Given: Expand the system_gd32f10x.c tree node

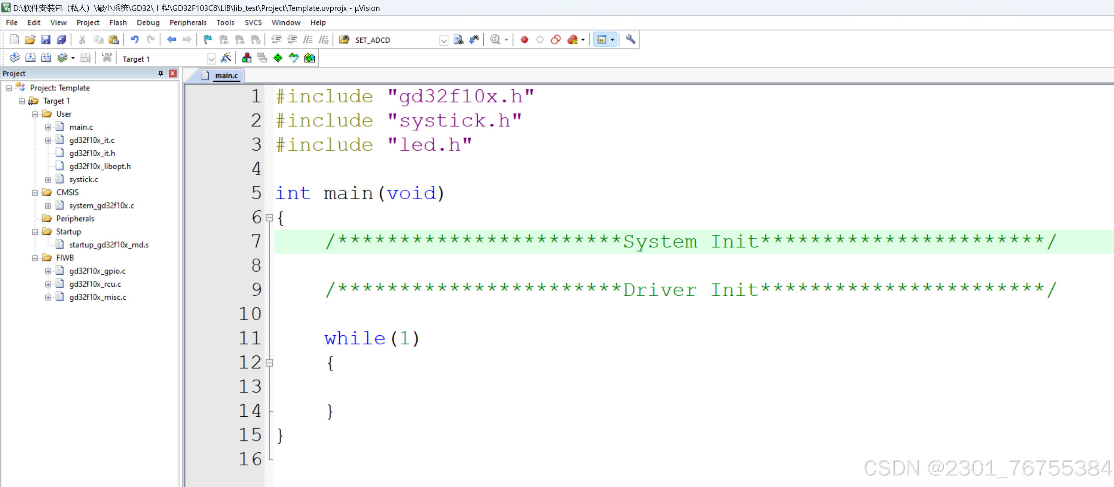Looking at the screenshot, I should click(x=48, y=206).
